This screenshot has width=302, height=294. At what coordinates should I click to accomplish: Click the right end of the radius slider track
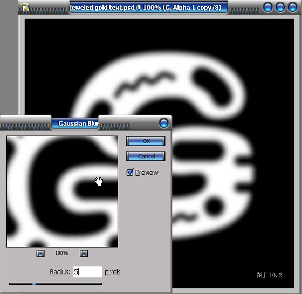[x=100, y=284]
